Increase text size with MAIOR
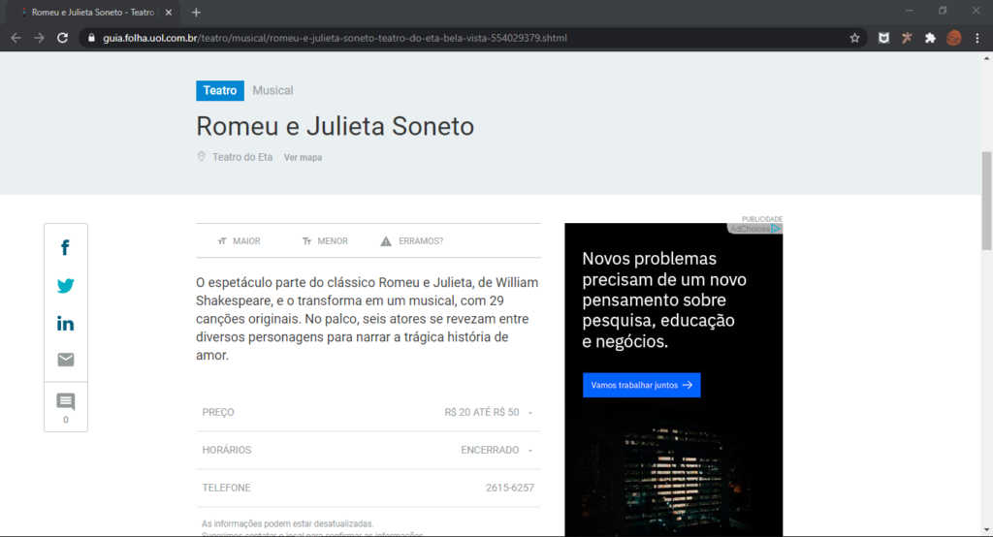This screenshot has width=993, height=537. [x=239, y=241]
